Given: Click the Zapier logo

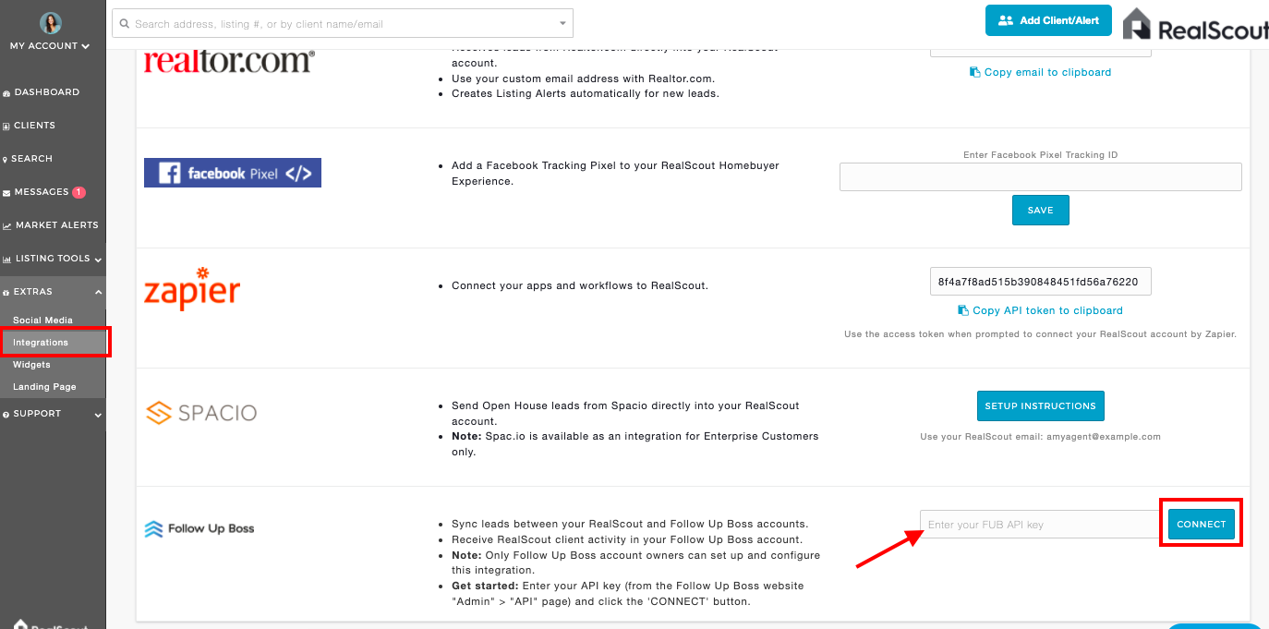Looking at the screenshot, I should click(x=192, y=288).
